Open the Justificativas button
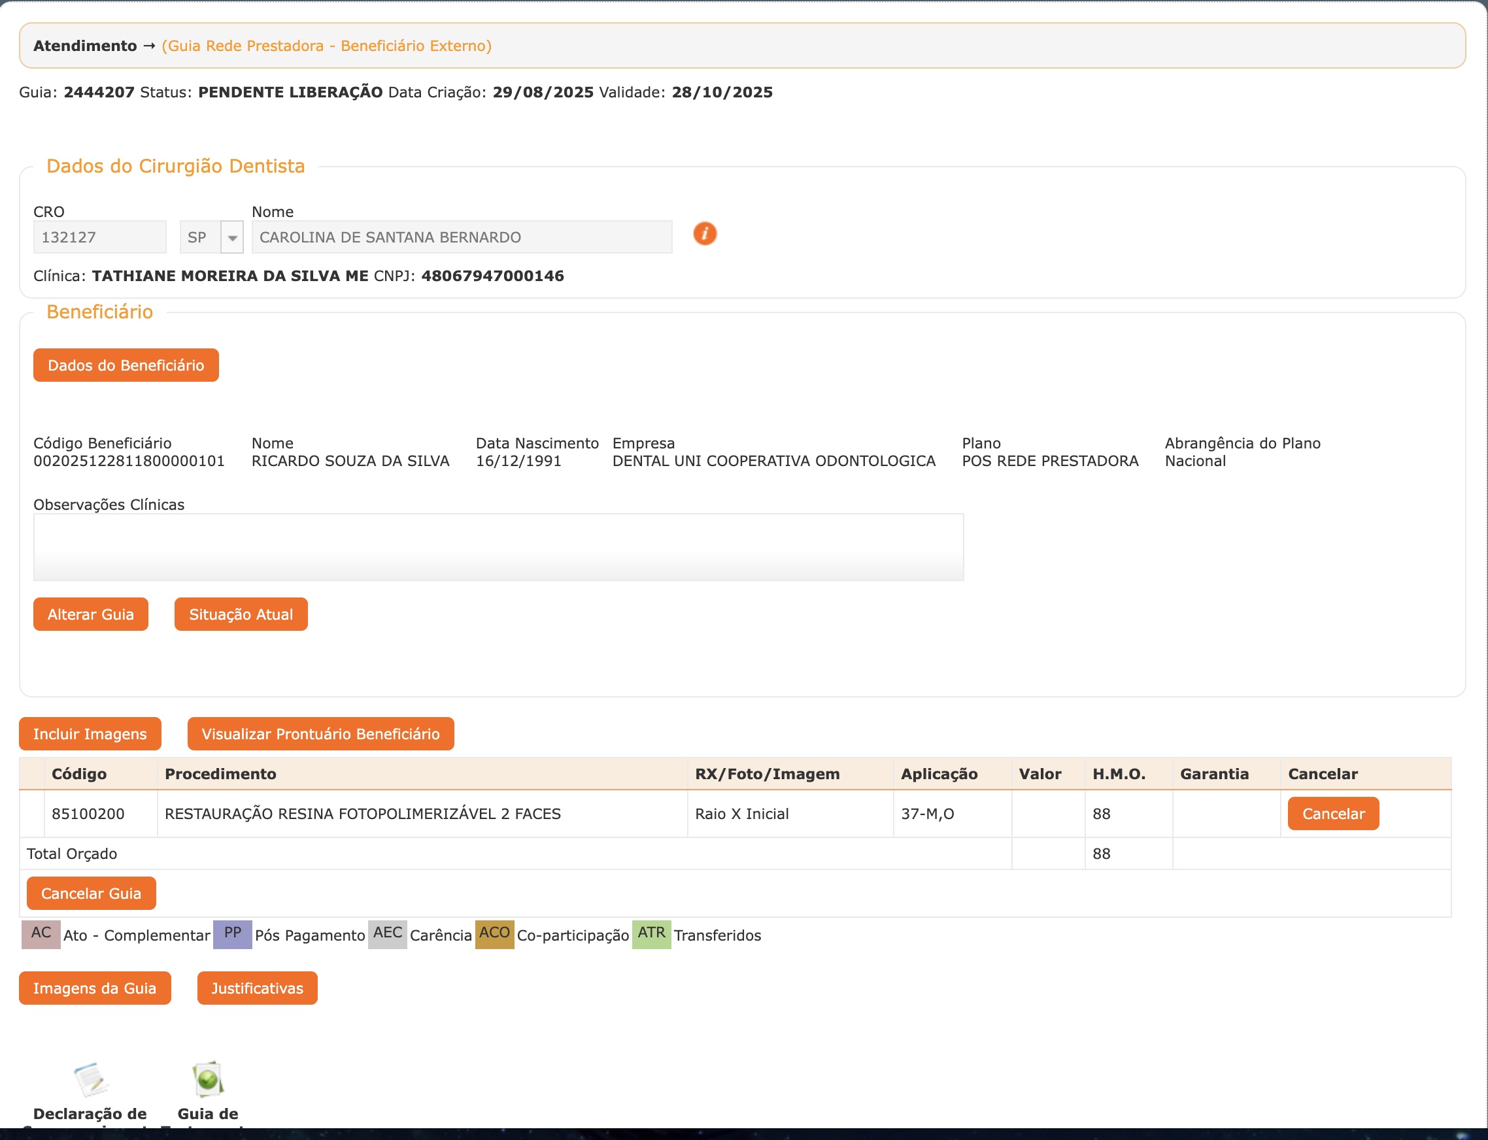The width and height of the screenshot is (1488, 1140). 257,988
